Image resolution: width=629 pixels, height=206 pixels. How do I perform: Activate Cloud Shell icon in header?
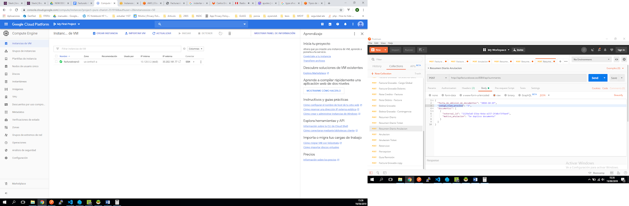click(330, 24)
